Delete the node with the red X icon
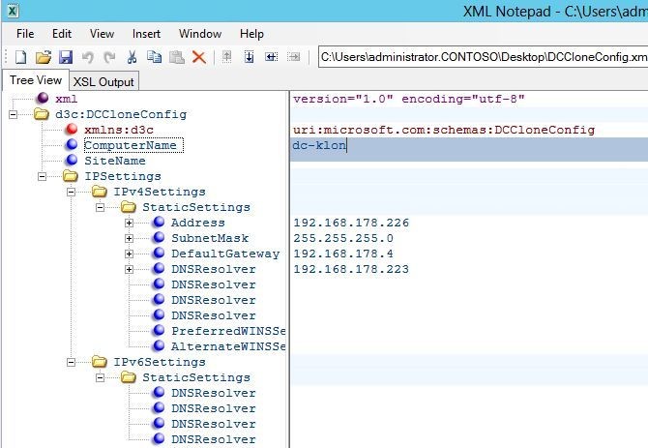Screen dimensions: 648x448 (199, 57)
